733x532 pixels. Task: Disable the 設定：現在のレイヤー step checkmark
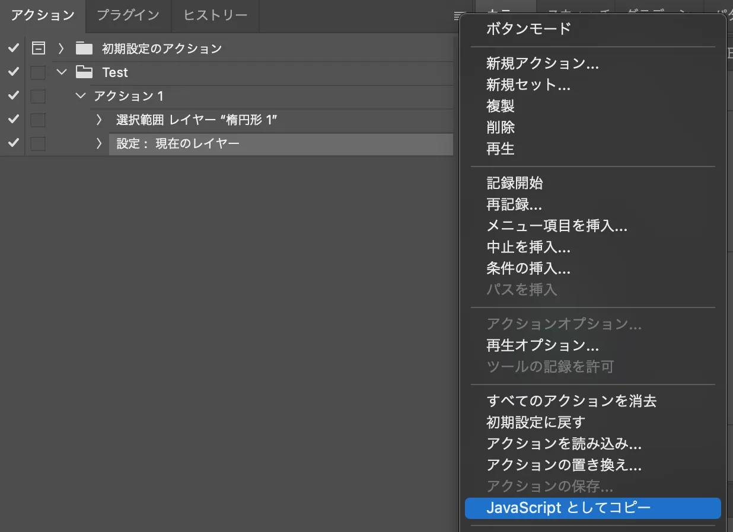(14, 143)
